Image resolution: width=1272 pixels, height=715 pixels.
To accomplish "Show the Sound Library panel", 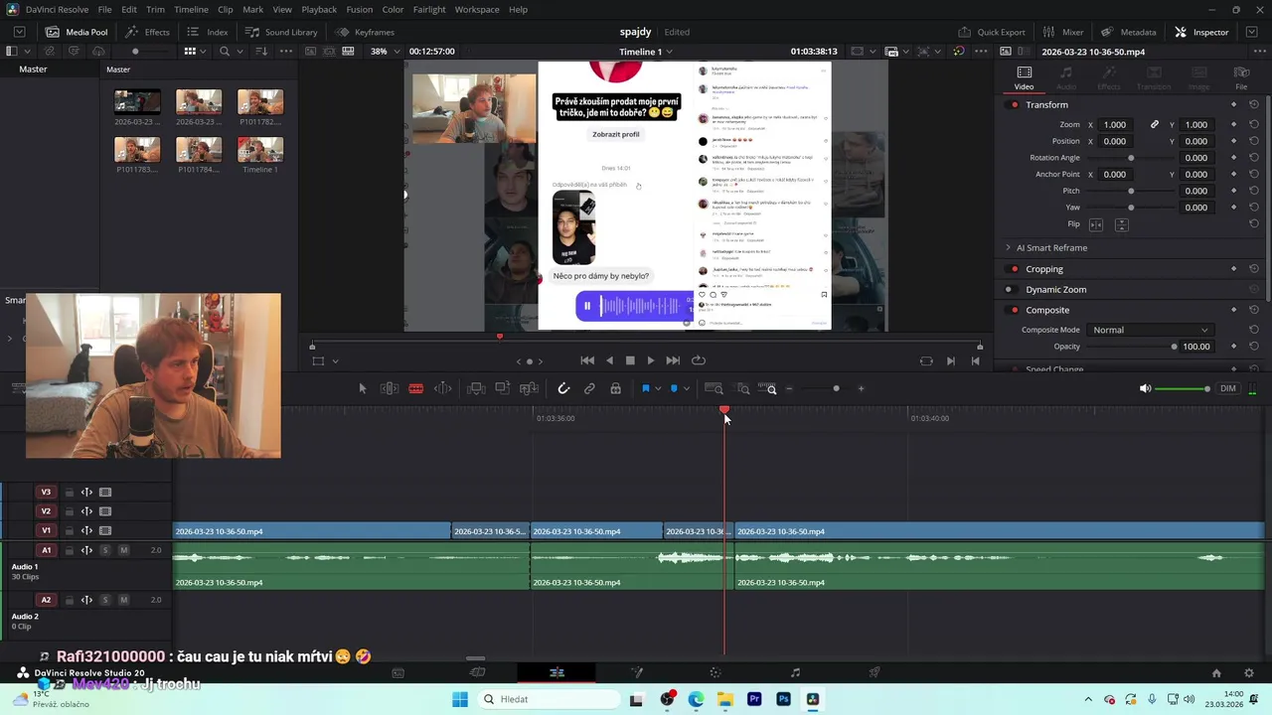I will (281, 32).
